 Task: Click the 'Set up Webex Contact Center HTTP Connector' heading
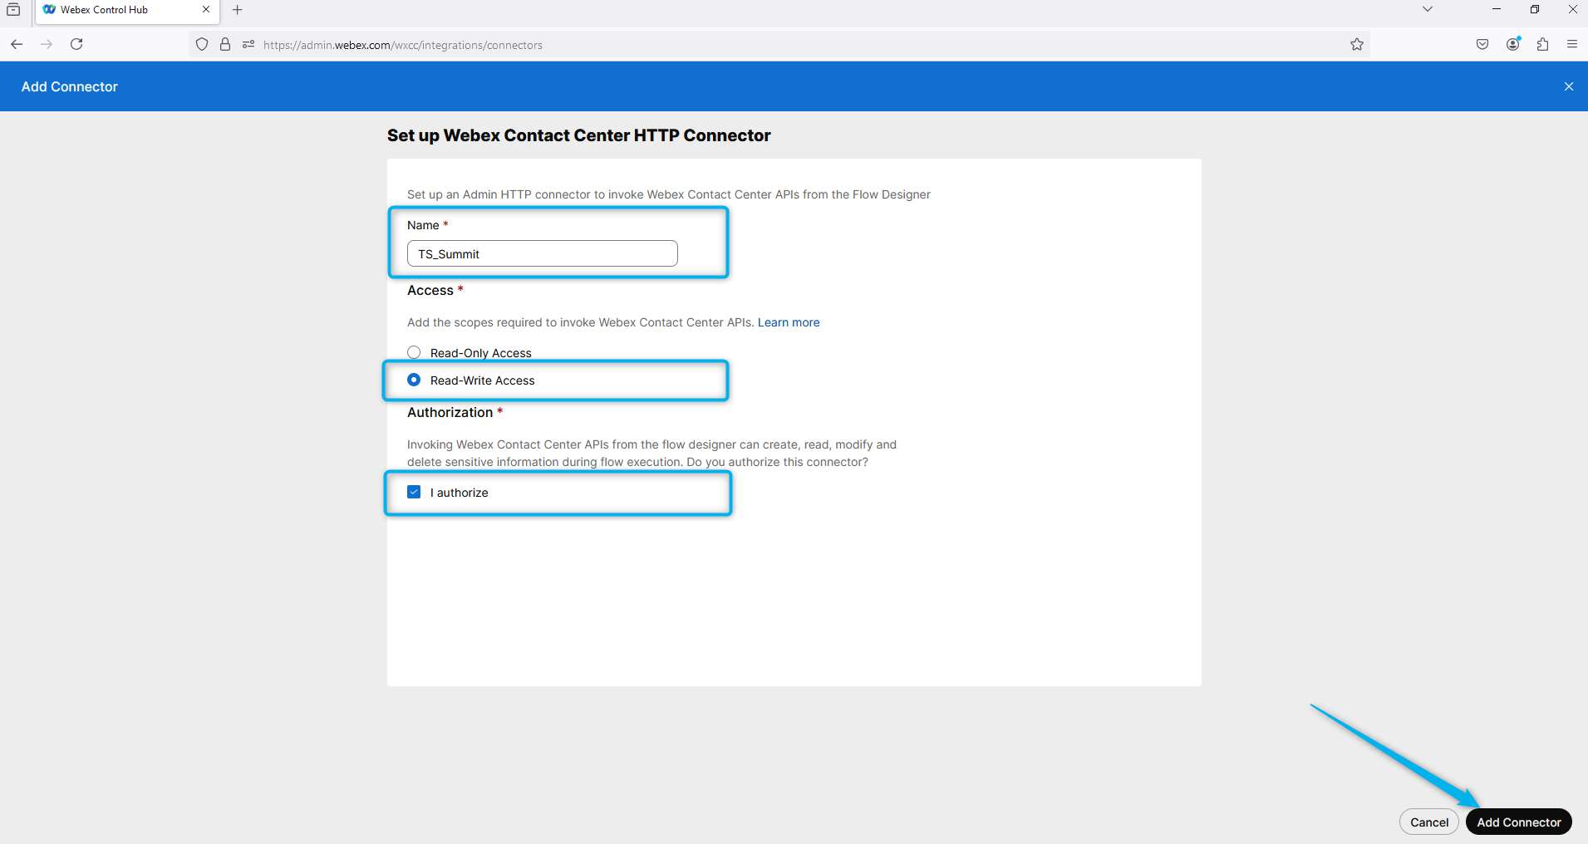[579, 135]
